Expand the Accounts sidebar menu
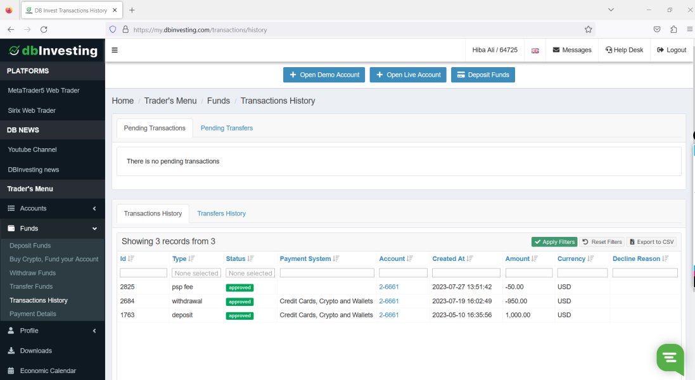Screen dimensions: 695x380 tap(52, 208)
